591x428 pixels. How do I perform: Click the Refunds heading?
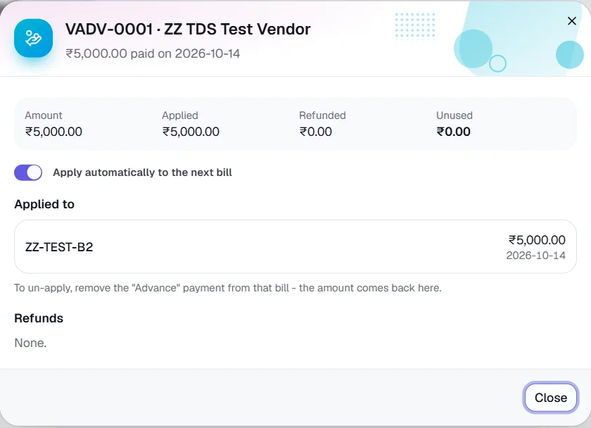[x=39, y=318]
